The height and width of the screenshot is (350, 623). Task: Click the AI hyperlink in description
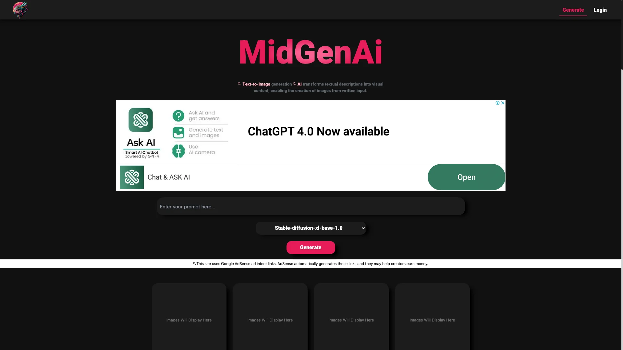click(299, 84)
